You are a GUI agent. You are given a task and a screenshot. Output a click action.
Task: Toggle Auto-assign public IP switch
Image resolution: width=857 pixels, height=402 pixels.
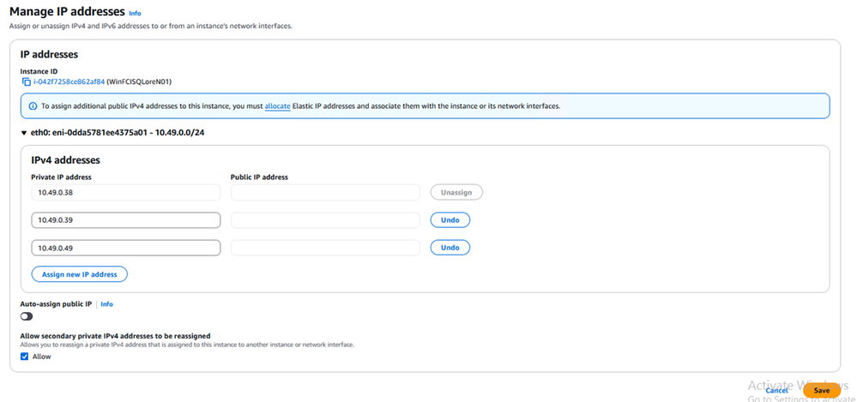tap(27, 317)
